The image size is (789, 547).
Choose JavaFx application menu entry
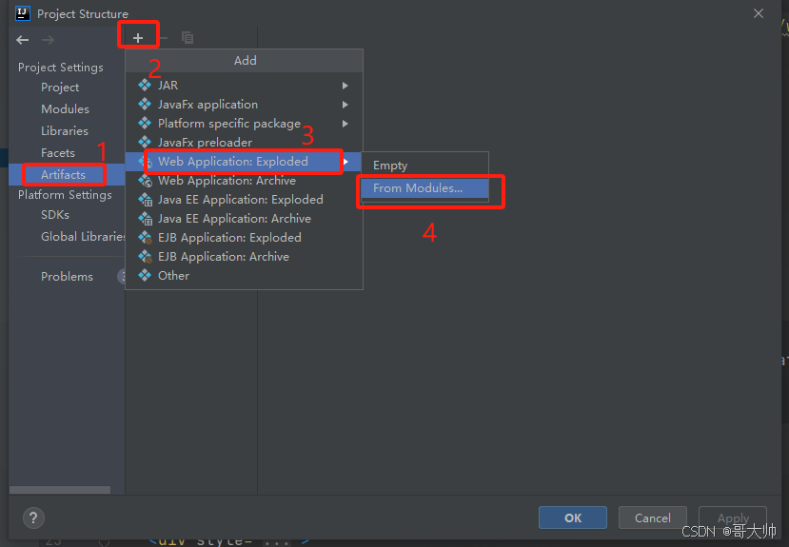click(x=244, y=104)
